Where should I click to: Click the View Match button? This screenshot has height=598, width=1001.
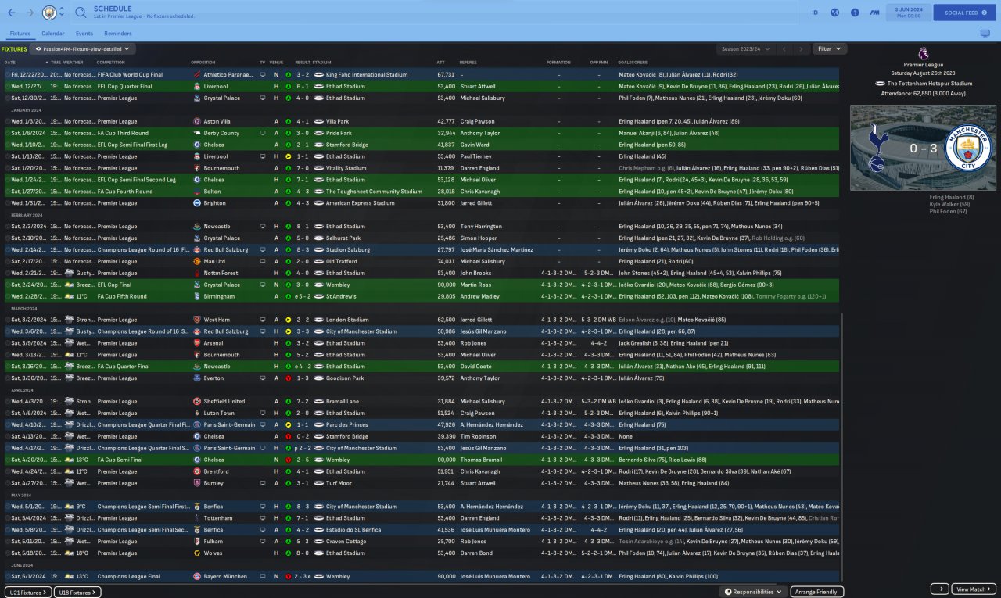pyautogui.click(x=974, y=589)
